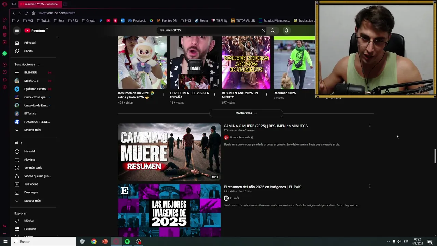
Task: Go forward with the browser forward arrow
Action: point(19,13)
